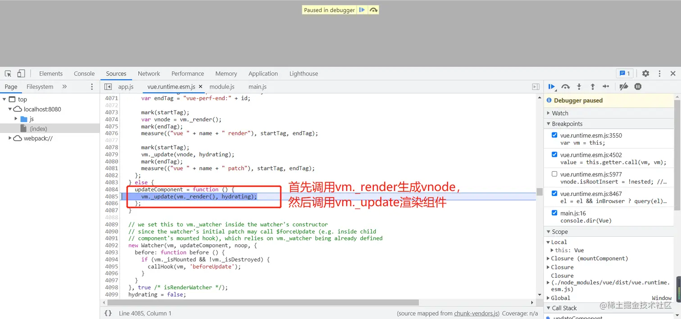Step over next function call

click(x=566, y=87)
